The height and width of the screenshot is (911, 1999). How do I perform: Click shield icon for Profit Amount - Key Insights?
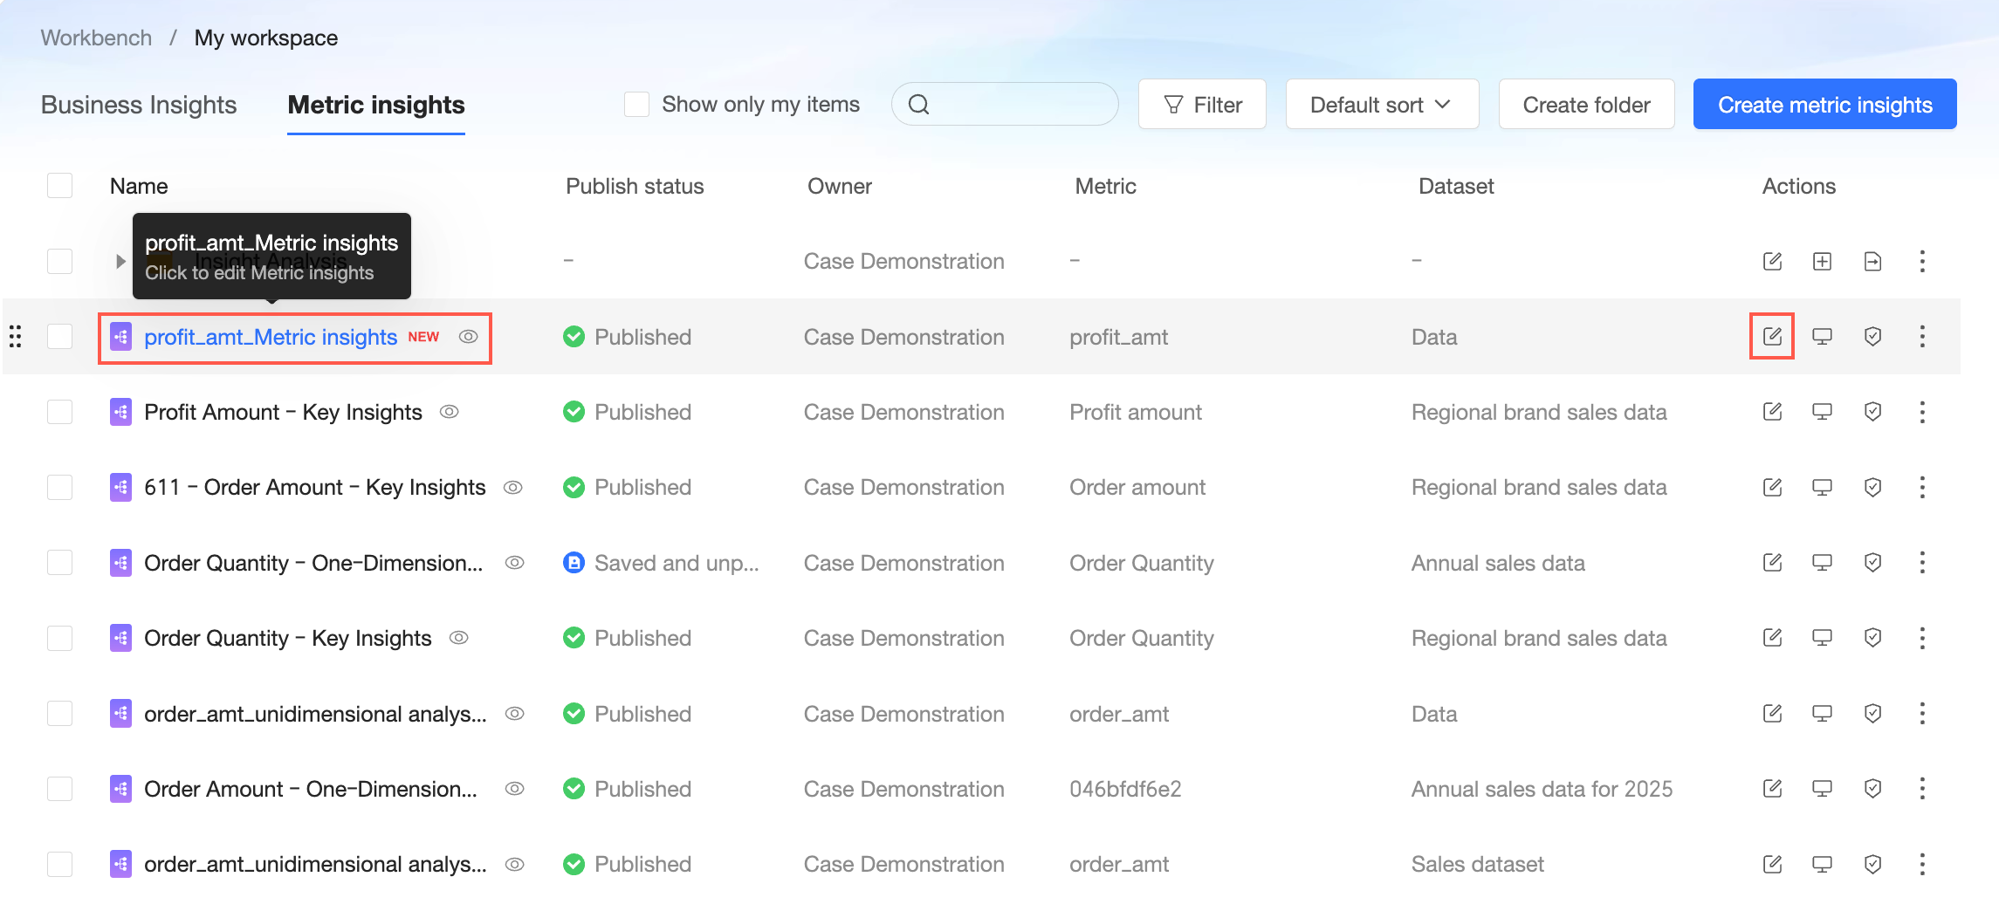[1872, 411]
